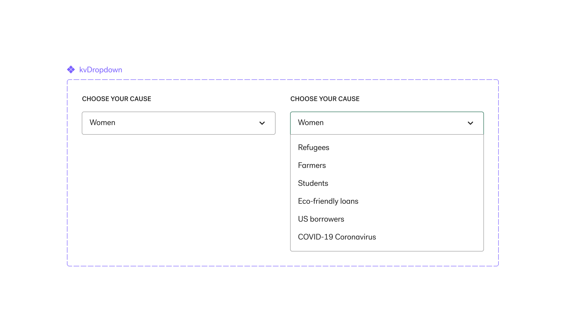Click the Choose Your Cause label above expanded dropdown
Screen dimensions: 566x330
click(x=325, y=99)
